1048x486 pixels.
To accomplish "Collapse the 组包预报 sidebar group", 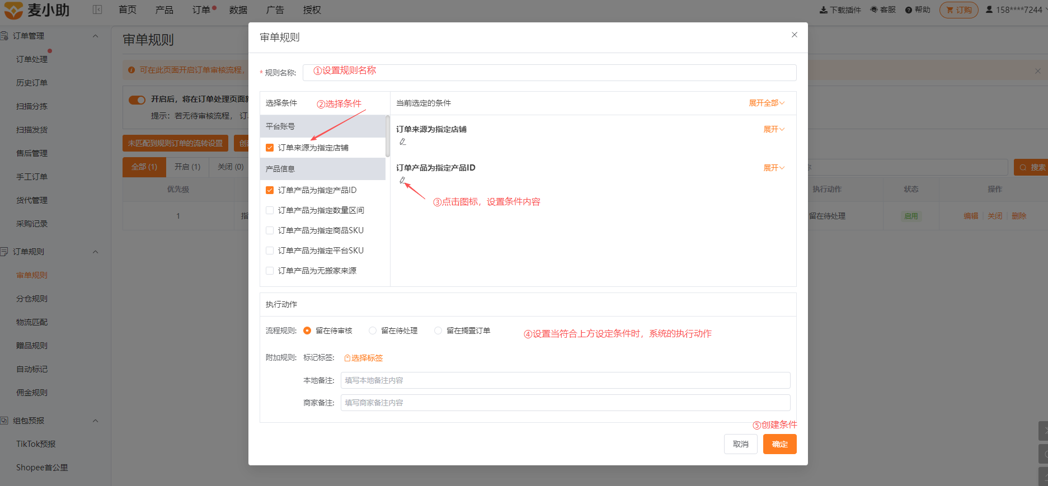I will 96,421.
